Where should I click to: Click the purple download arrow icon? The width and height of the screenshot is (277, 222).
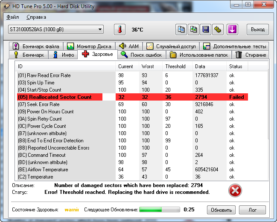point(232,29)
